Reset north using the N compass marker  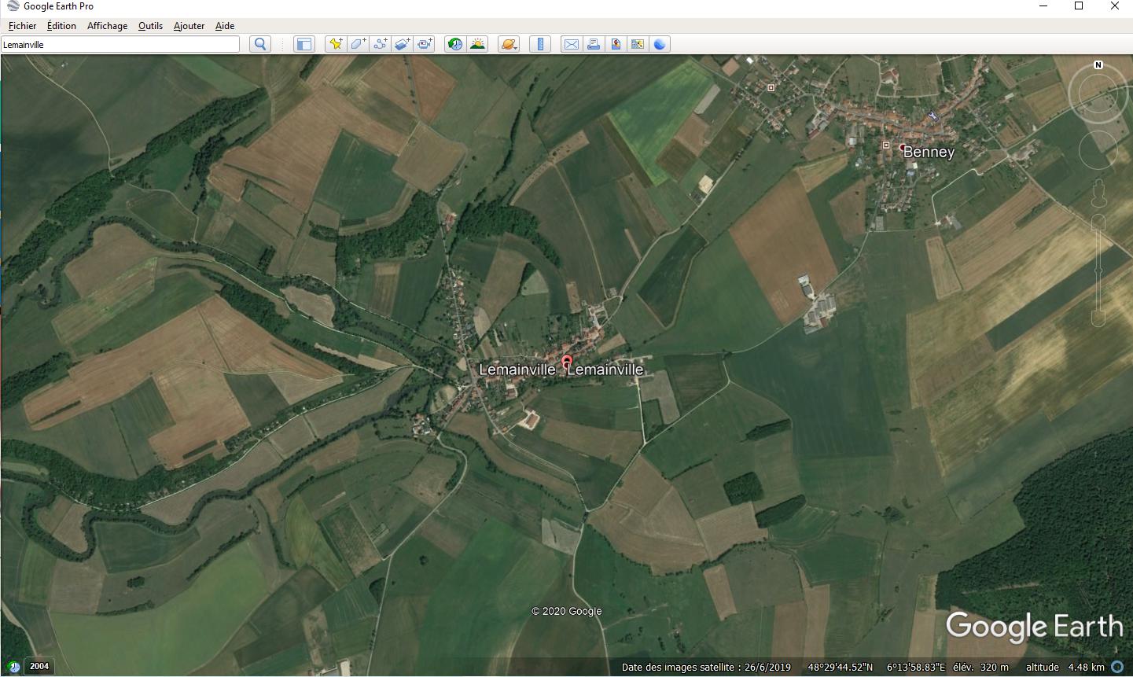[1098, 65]
